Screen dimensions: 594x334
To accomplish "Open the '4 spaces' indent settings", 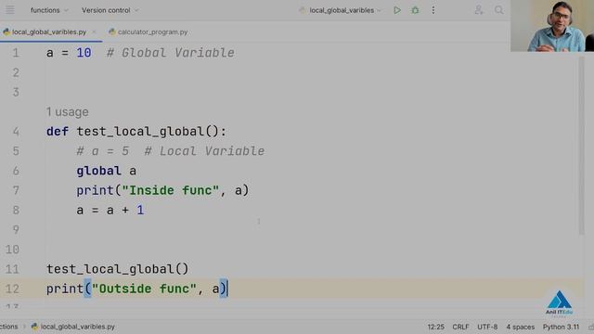I will 520,327.
